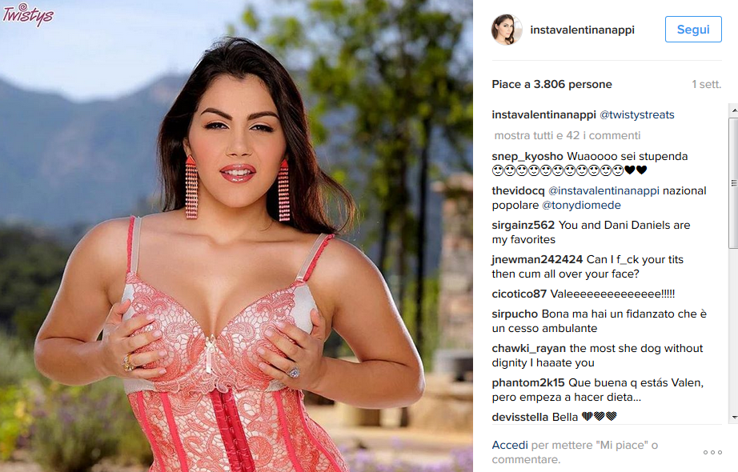Open the three-dots more options menu
This screenshot has width=738, height=472.
[712, 452]
